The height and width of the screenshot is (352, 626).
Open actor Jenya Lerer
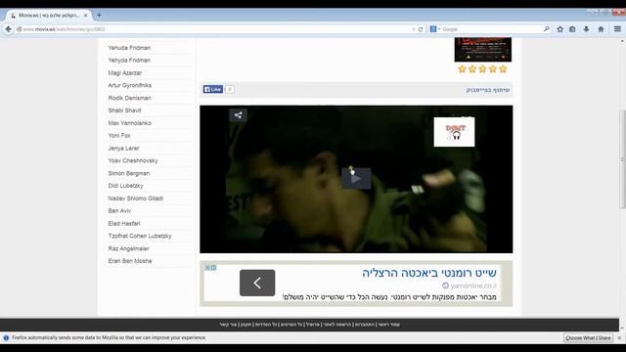point(124,149)
